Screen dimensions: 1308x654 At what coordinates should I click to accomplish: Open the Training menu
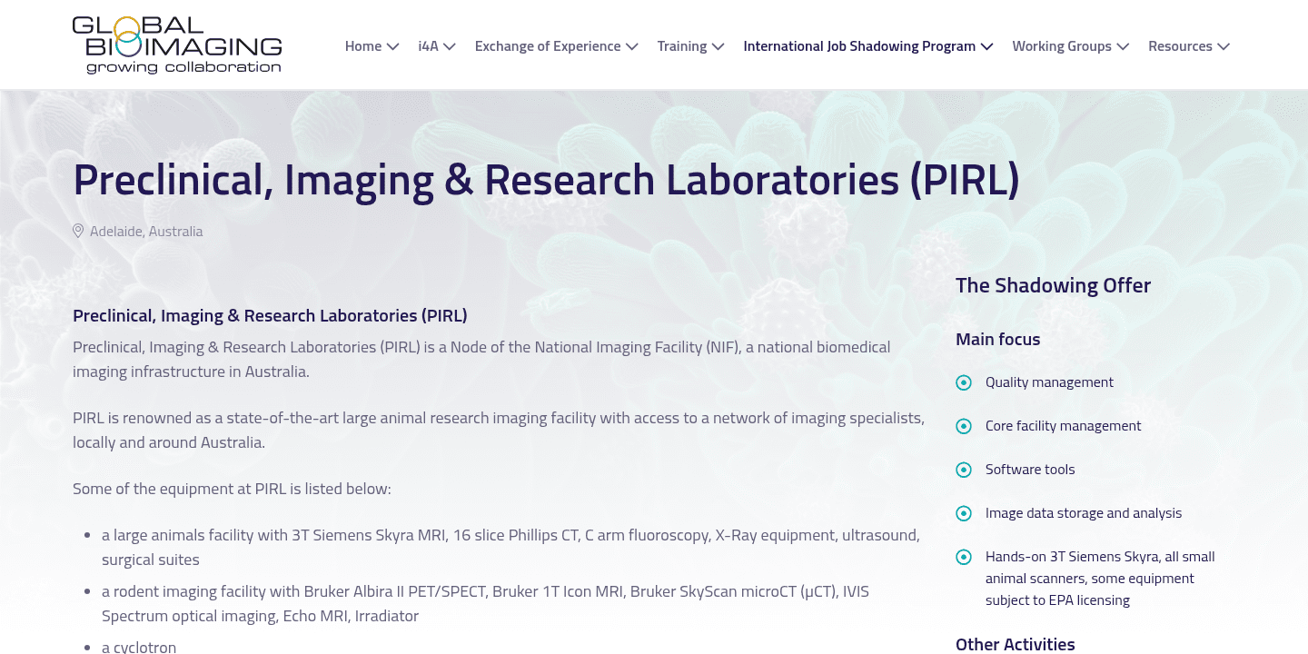[x=682, y=46]
